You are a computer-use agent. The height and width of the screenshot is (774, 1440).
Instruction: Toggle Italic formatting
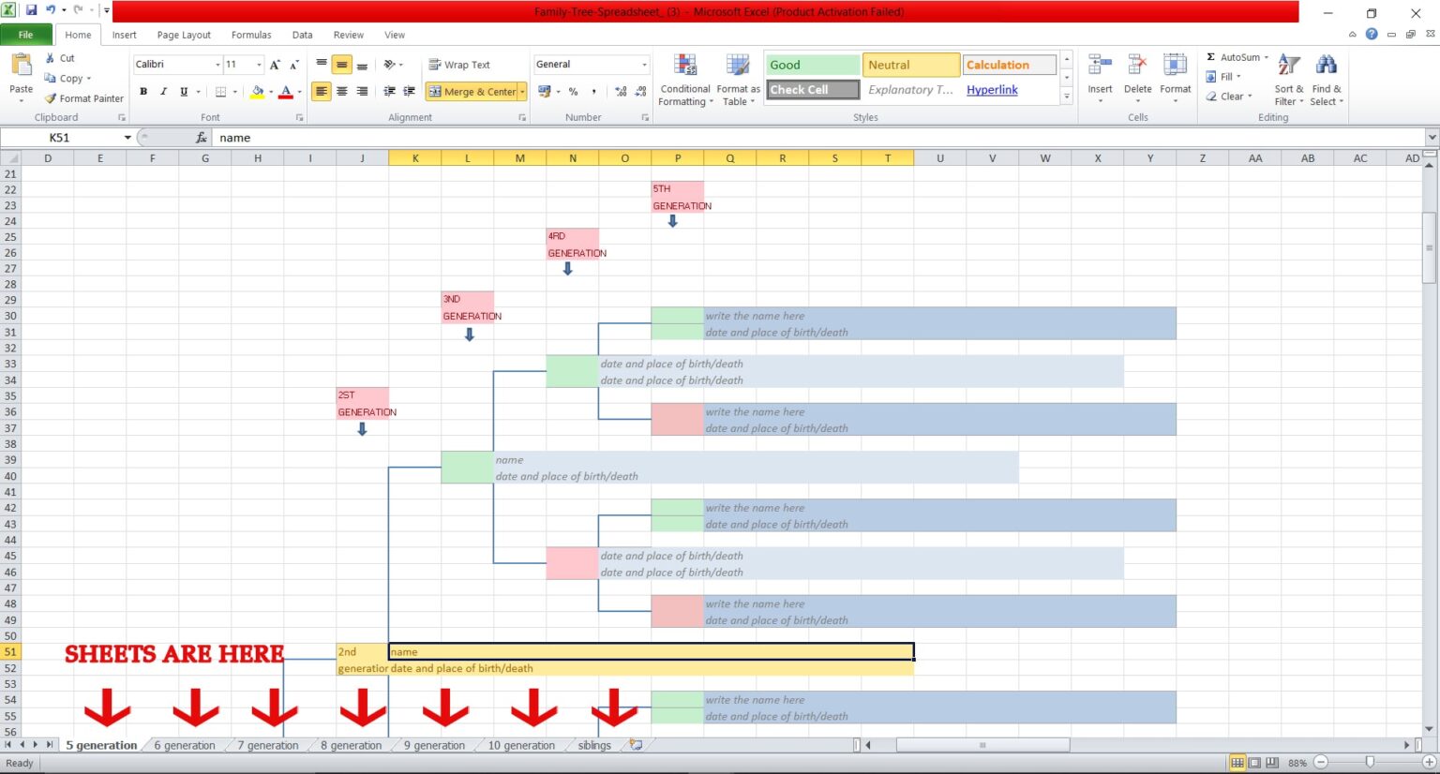pyautogui.click(x=163, y=92)
